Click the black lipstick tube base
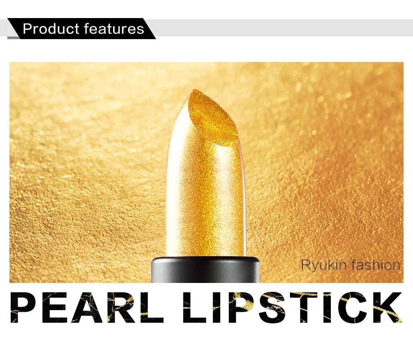 206,270
